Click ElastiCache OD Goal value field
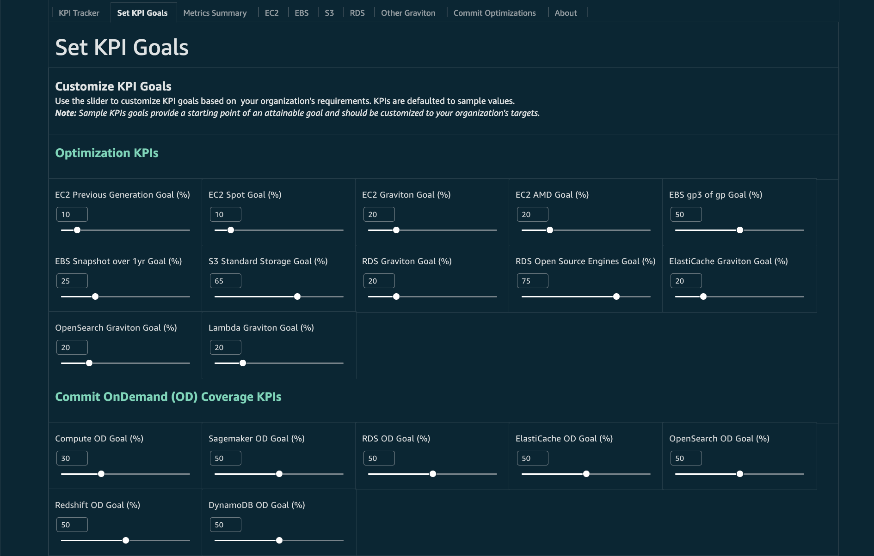Viewport: 874px width, 556px height. 533,458
